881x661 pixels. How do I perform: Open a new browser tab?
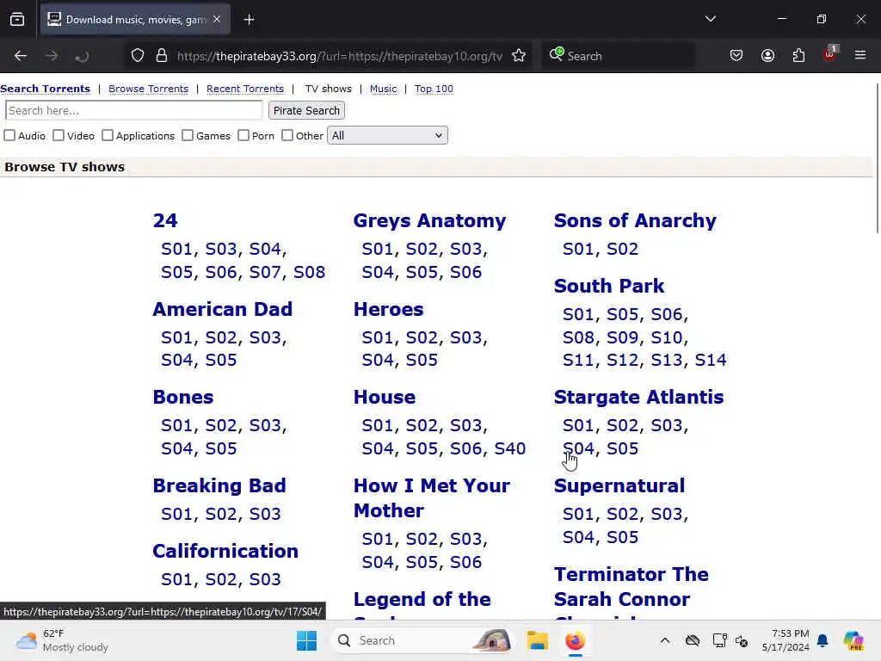(249, 20)
